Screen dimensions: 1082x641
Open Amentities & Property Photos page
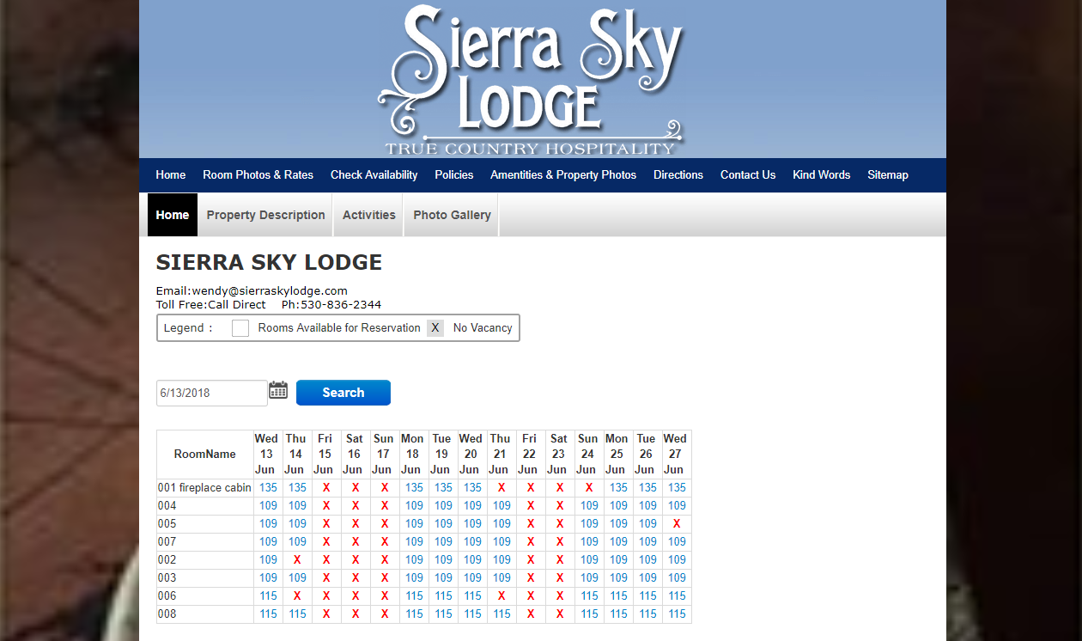coord(563,174)
